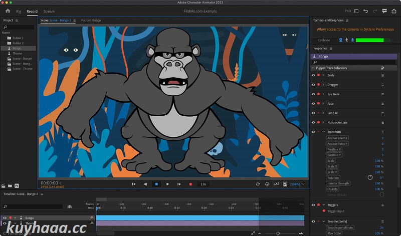Click the Breaths per Minute parameter
The width and height of the screenshot is (401, 236).
(x=340, y=227)
